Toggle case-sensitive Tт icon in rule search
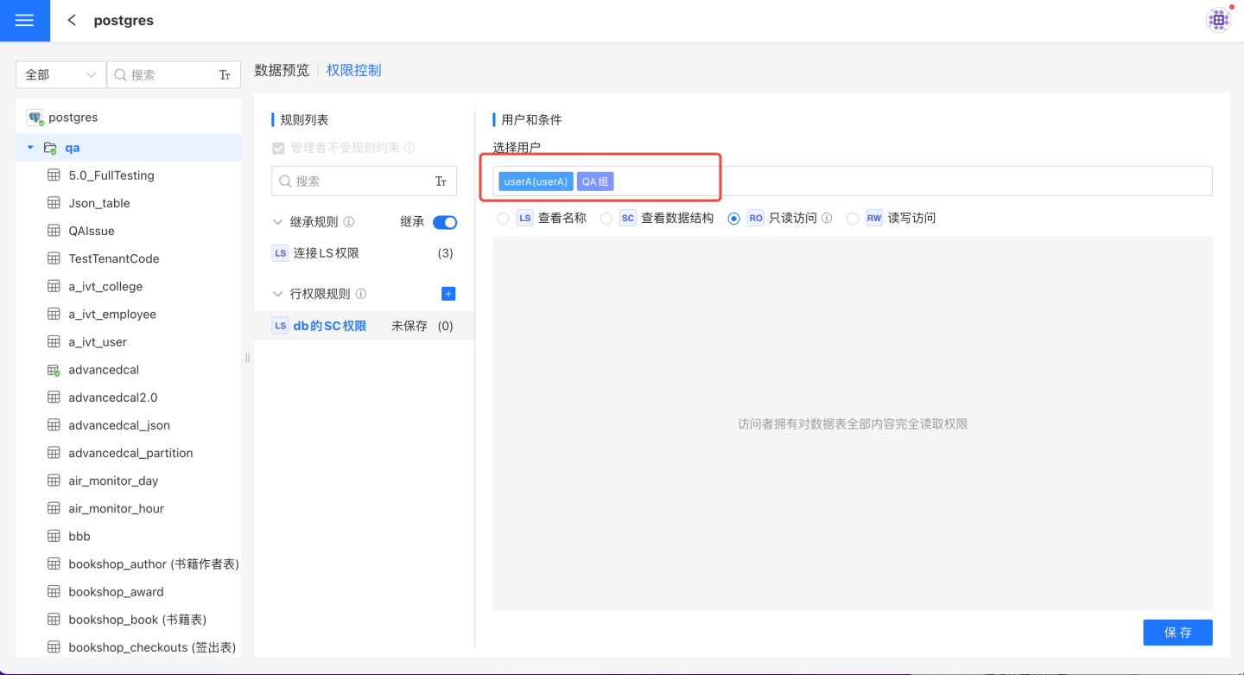This screenshot has width=1244, height=675. point(441,181)
